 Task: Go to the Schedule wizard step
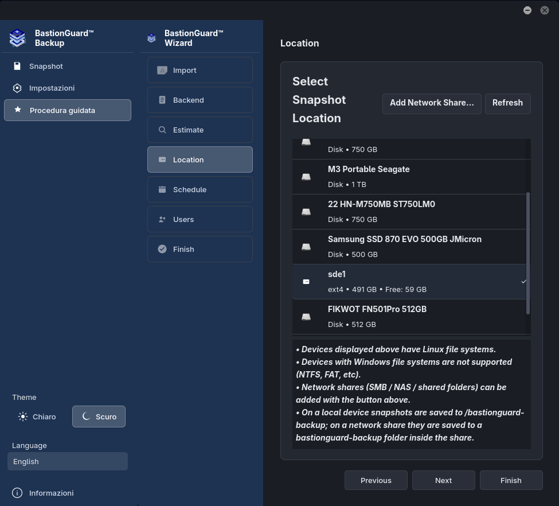click(x=200, y=189)
